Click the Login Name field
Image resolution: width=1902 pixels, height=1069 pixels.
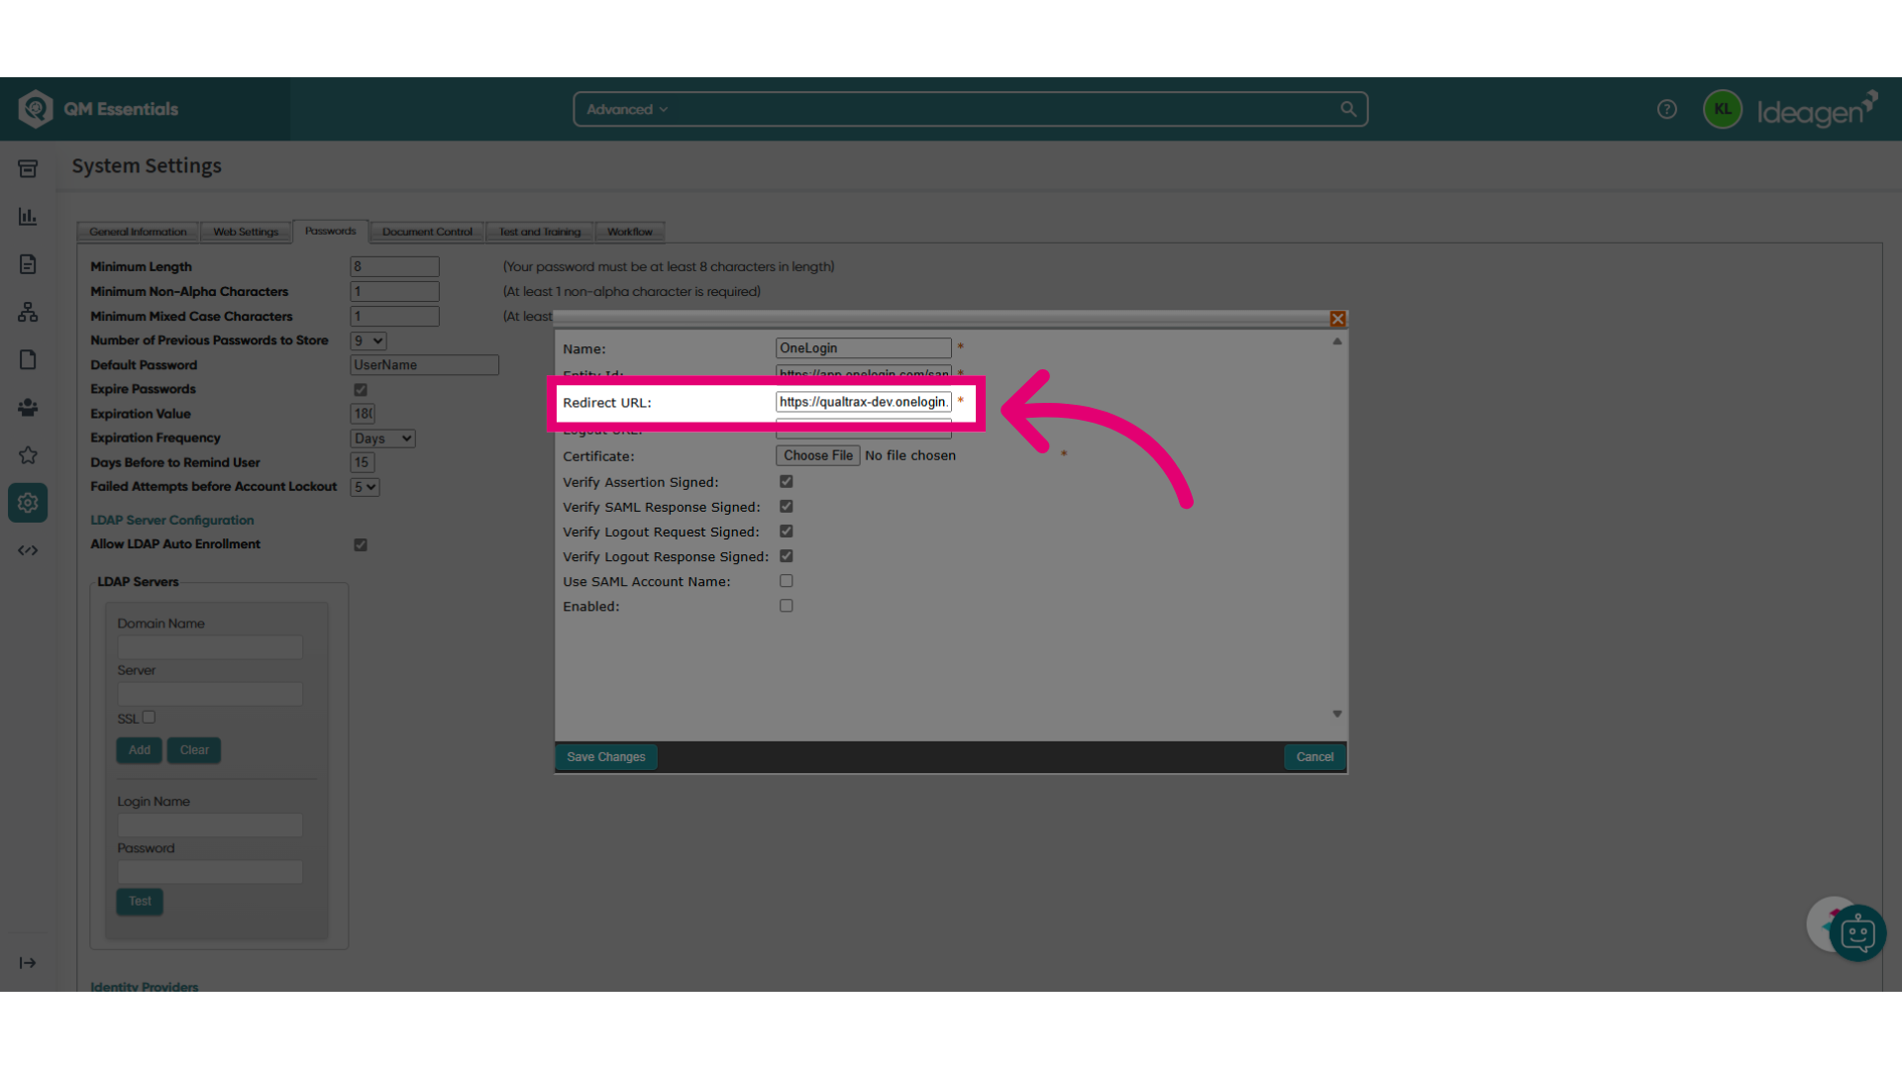210,826
